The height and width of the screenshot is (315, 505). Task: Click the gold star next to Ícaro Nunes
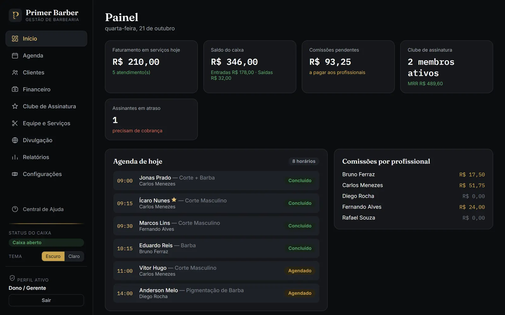click(174, 200)
